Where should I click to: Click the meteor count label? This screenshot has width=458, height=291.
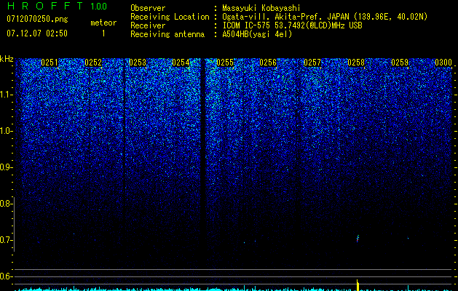pyautogui.click(x=103, y=23)
